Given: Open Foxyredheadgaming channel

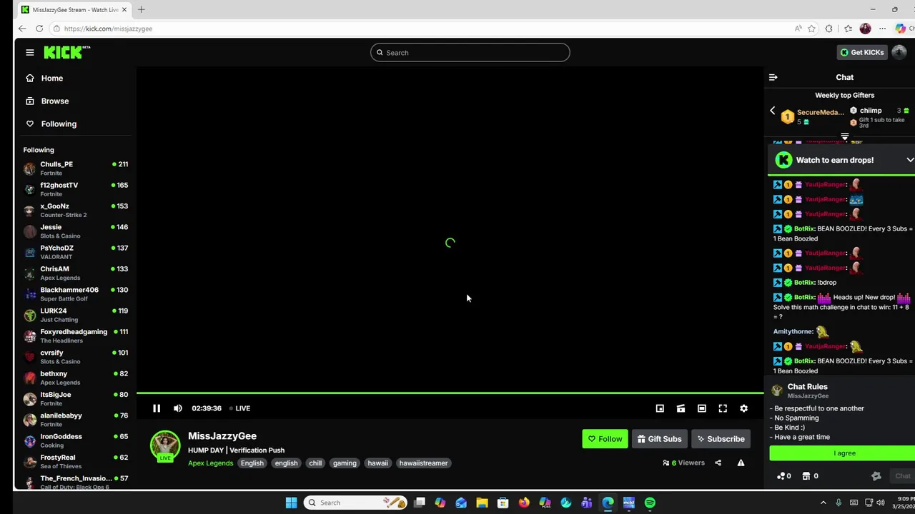Looking at the screenshot, I should [75, 336].
